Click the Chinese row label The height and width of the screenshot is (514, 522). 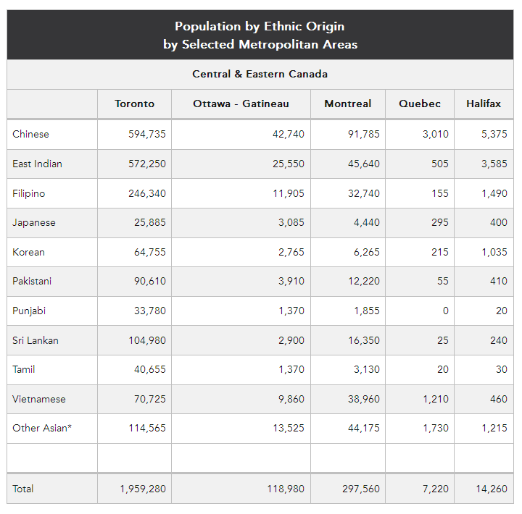[x=31, y=134]
